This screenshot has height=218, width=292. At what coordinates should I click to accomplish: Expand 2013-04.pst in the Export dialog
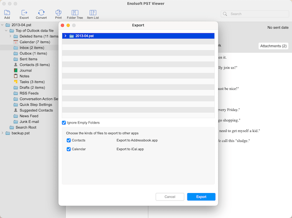[x=65, y=36]
